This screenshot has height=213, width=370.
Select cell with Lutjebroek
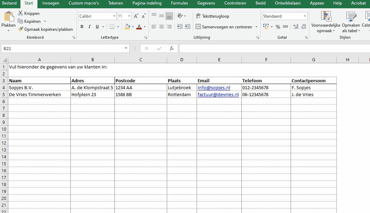tap(182, 87)
